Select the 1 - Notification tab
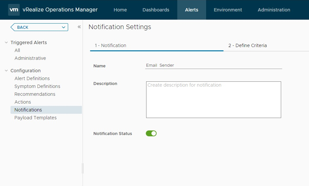Viewport: 309px width, 186px height. (x=110, y=45)
